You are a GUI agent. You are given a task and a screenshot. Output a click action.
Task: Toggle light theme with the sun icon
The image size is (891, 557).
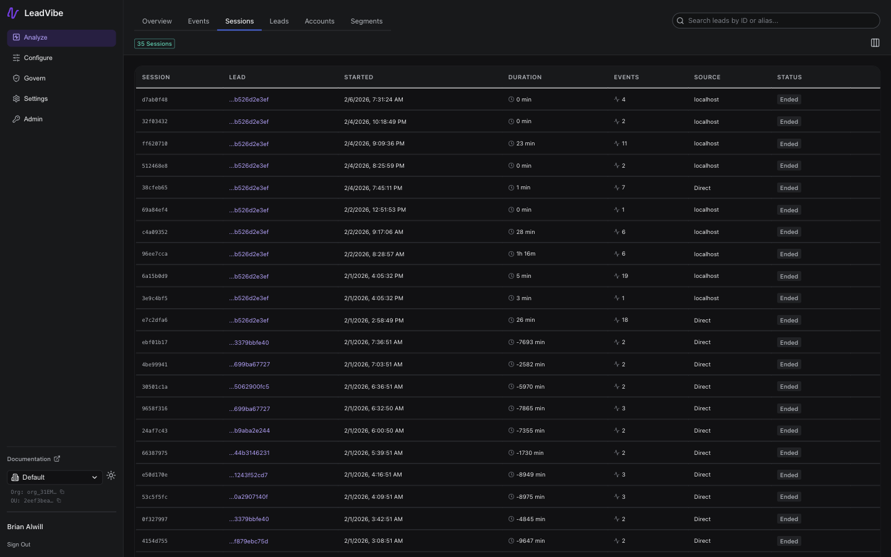111,475
